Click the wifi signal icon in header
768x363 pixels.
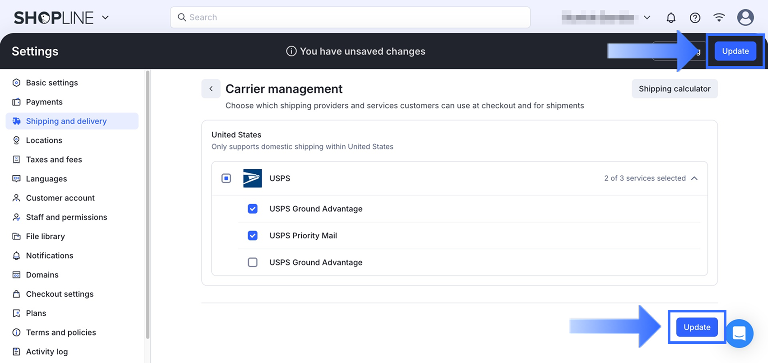[719, 18]
